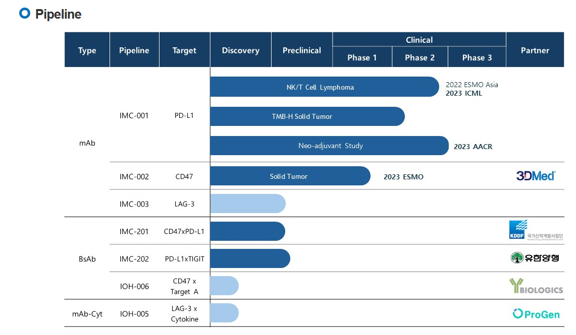The width and height of the screenshot is (576, 335).
Task: Click the 3DMed partner logo
Action: coord(536,176)
